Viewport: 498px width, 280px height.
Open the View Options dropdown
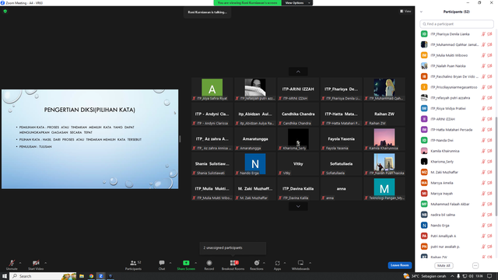[297, 3]
